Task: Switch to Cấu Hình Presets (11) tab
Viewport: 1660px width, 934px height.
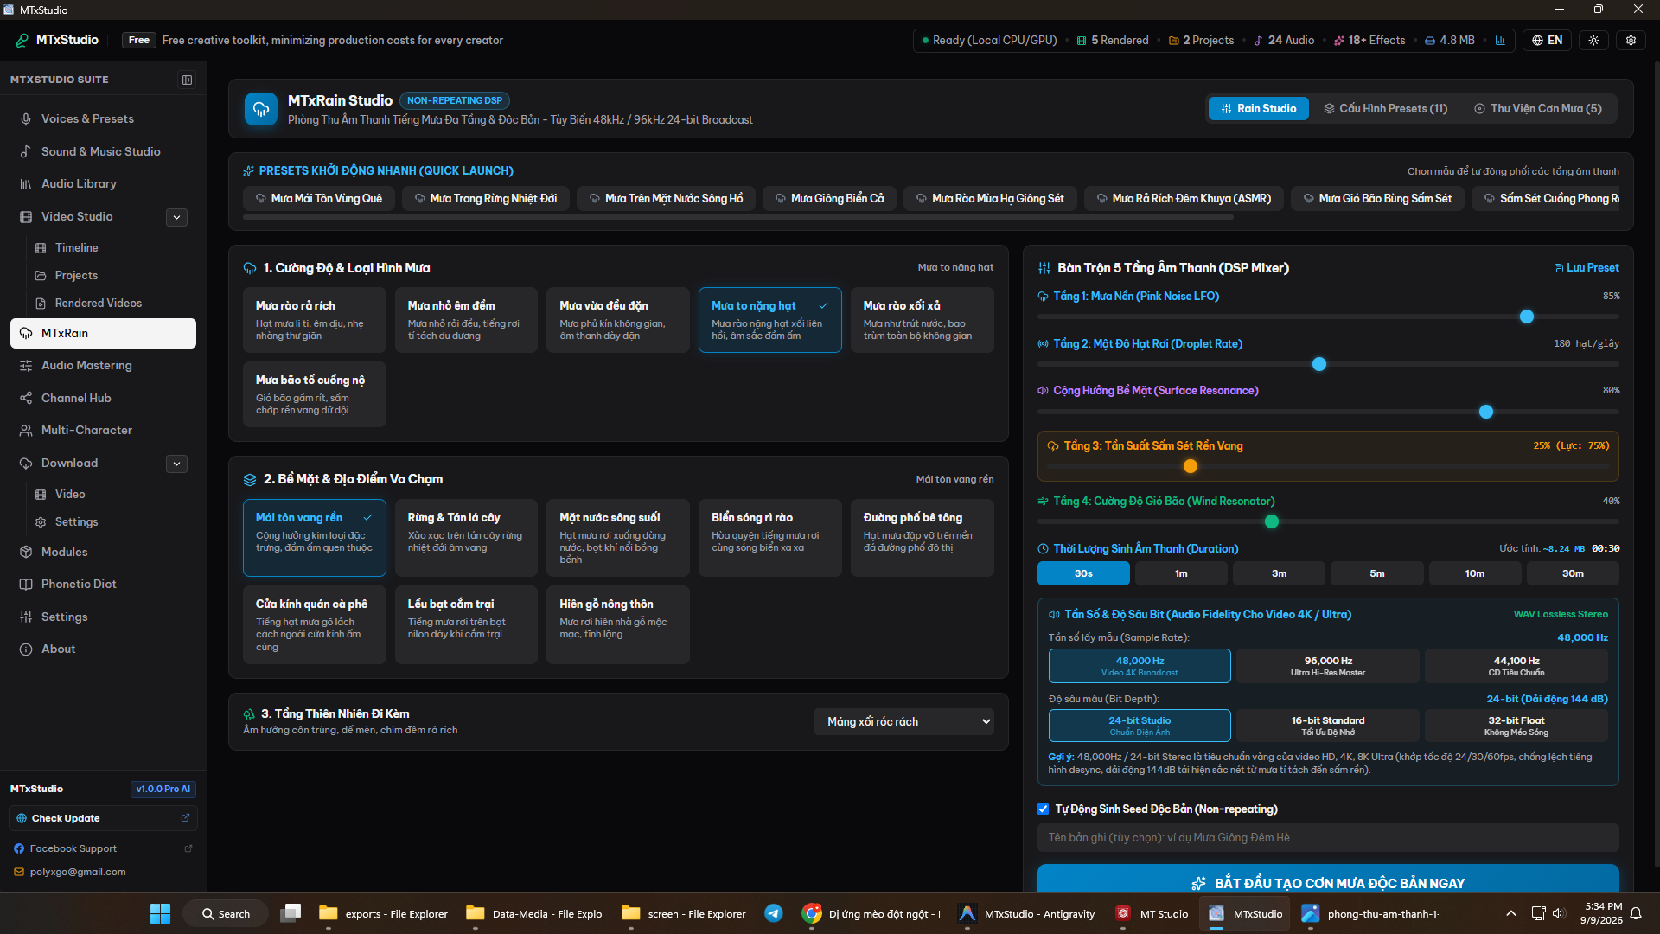Action: [x=1385, y=108]
